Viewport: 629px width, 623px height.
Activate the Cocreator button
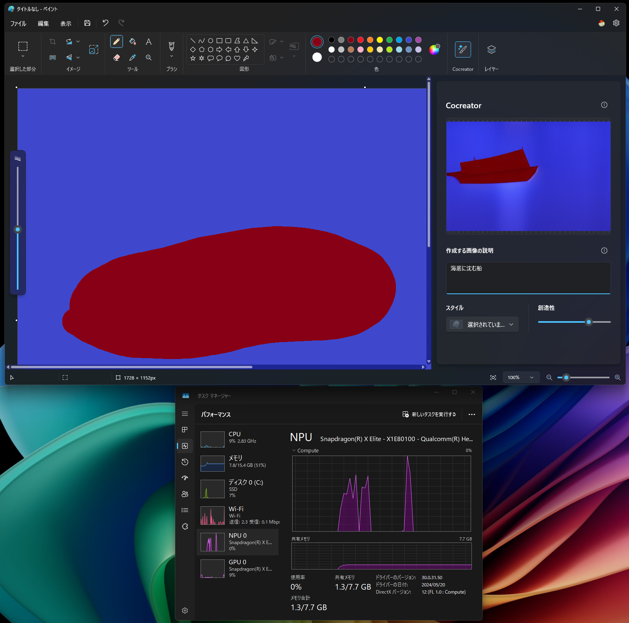pos(463,50)
